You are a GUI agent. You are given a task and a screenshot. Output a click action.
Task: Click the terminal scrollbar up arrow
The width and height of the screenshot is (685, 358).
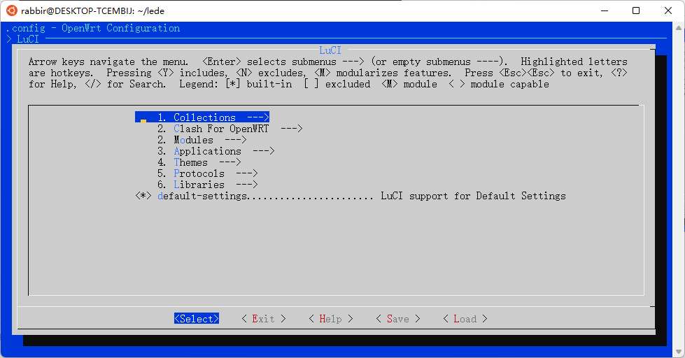click(679, 28)
